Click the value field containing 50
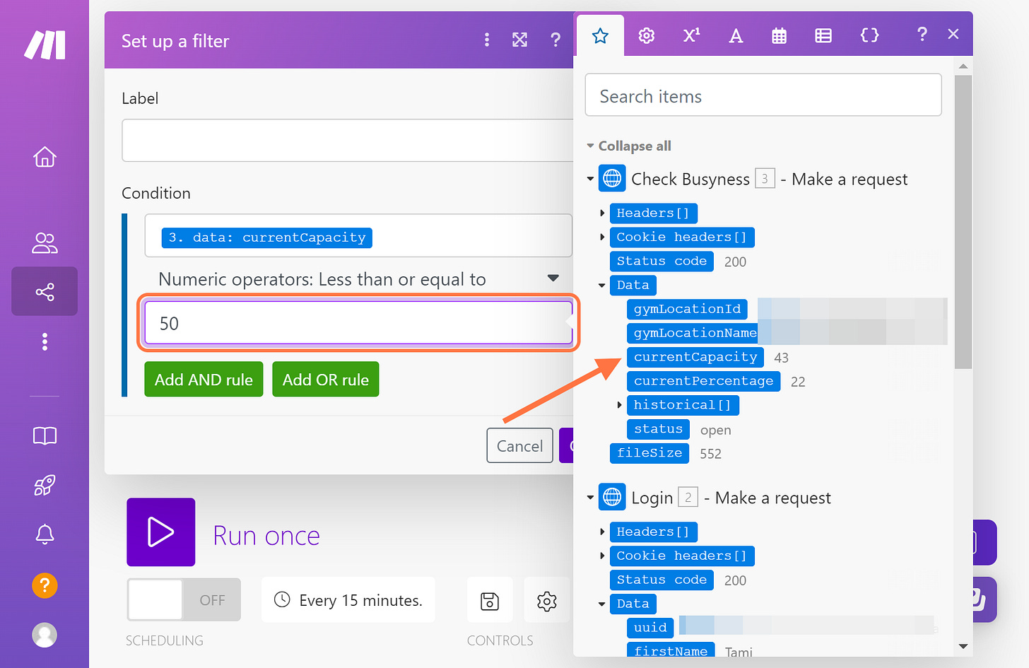Image resolution: width=1029 pixels, height=668 pixels. coord(358,324)
